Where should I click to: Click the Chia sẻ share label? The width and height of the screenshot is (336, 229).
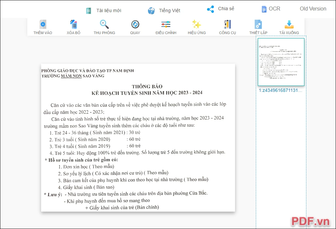point(226,9)
